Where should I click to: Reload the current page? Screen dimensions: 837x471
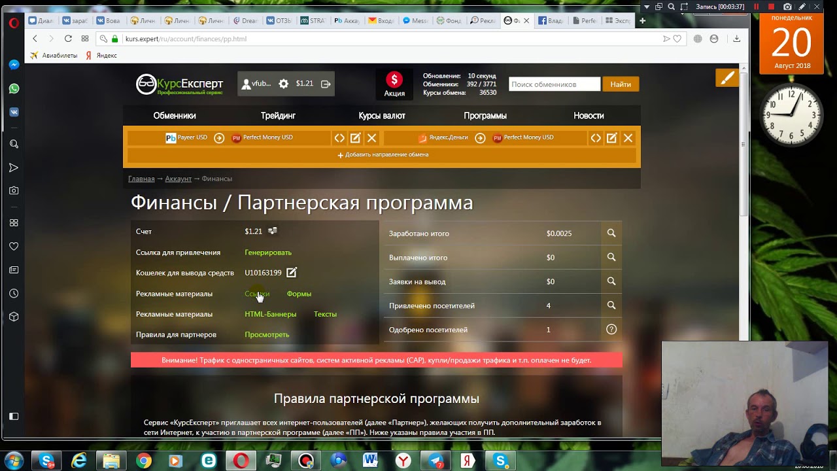68,39
